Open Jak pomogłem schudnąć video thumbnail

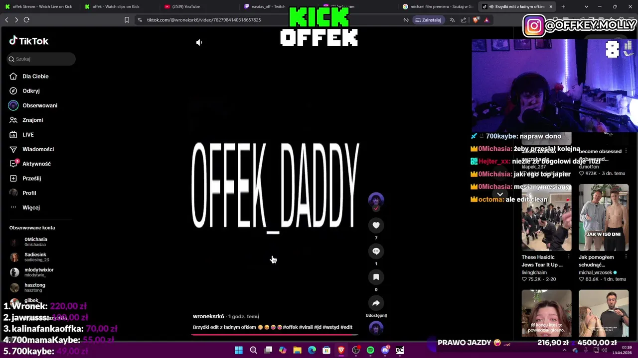(x=604, y=217)
